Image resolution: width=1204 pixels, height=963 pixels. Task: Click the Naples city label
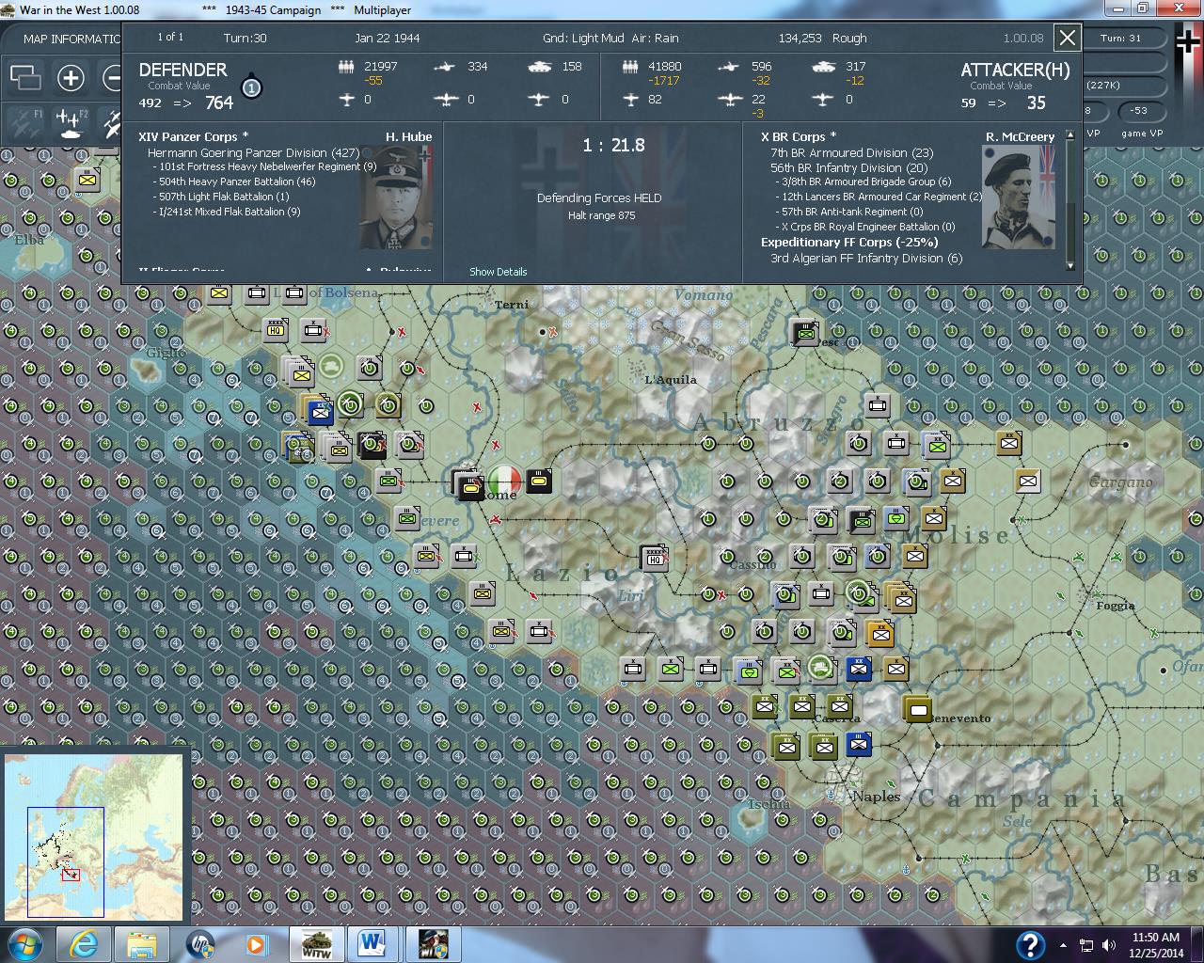pos(876,797)
